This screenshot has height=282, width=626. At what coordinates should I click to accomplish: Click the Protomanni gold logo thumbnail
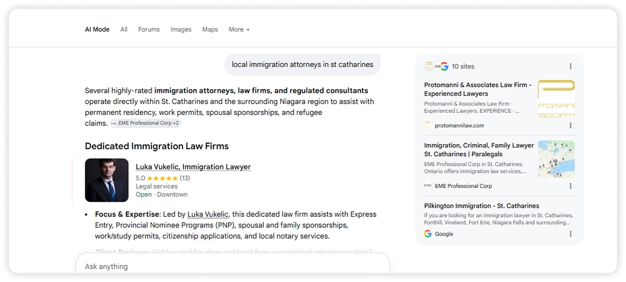[556, 99]
